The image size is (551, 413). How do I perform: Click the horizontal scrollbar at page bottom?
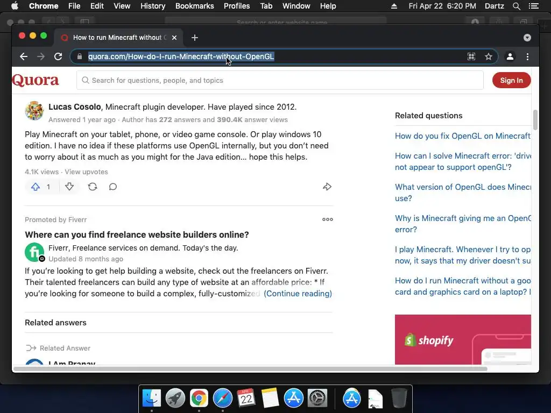pyautogui.click(x=250, y=369)
